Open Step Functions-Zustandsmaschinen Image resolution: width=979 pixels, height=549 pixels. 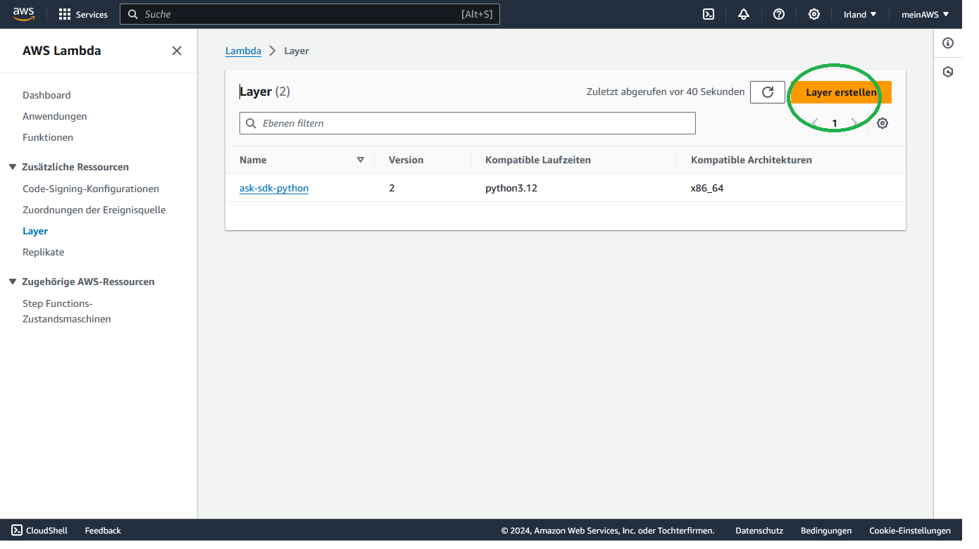[x=67, y=311]
